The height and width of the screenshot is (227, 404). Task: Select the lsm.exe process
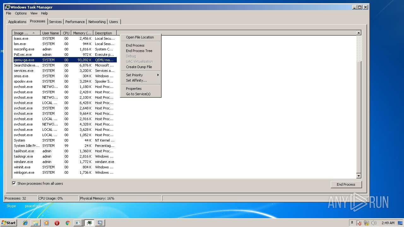pos(65,44)
